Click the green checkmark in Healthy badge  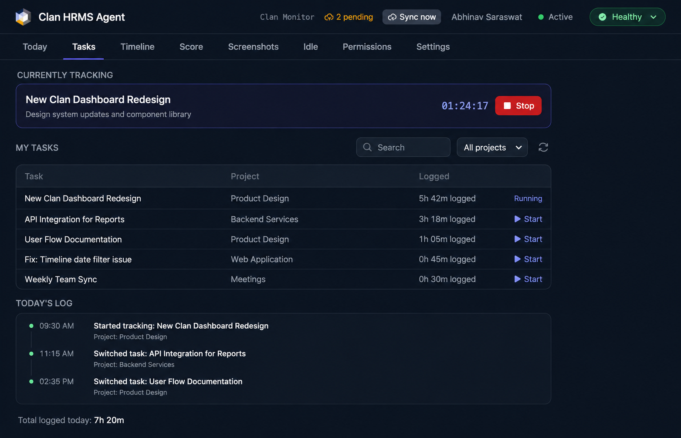point(602,17)
